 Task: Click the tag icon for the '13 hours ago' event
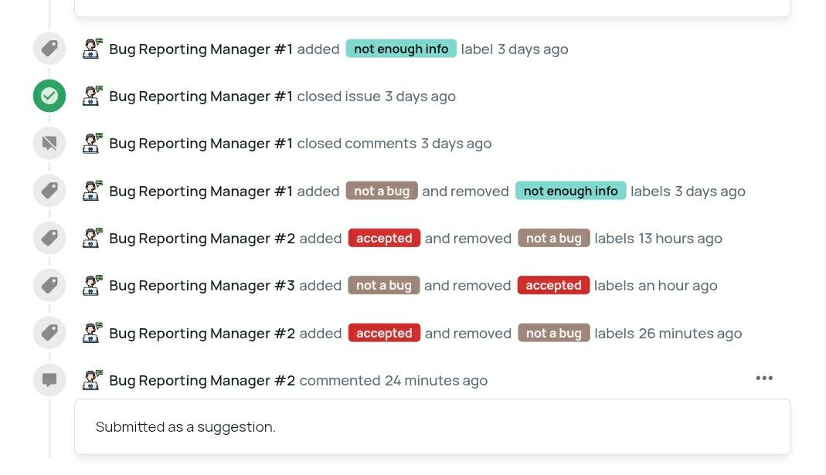(x=49, y=238)
